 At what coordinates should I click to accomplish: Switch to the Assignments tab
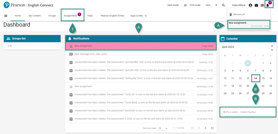[x=71, y=16]
